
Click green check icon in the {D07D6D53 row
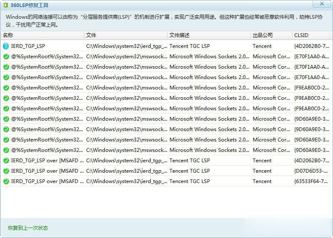click(6, 171)
